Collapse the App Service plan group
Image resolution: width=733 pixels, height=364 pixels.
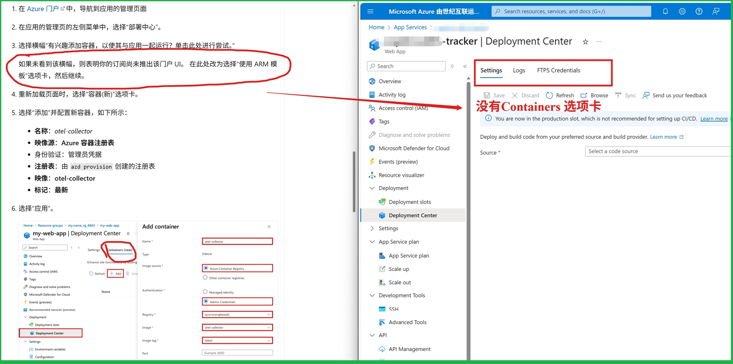click(372, 242)
